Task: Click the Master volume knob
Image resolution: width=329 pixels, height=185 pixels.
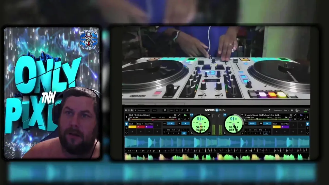Action: pos(269,110)
